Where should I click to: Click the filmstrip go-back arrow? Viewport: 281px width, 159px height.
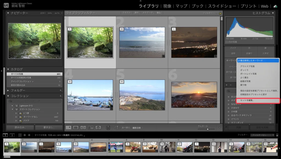(25, 135)
